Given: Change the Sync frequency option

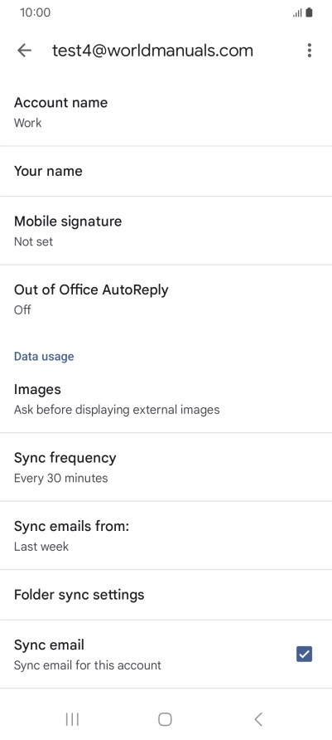Looking at the screenshot, I should [166, 467].
